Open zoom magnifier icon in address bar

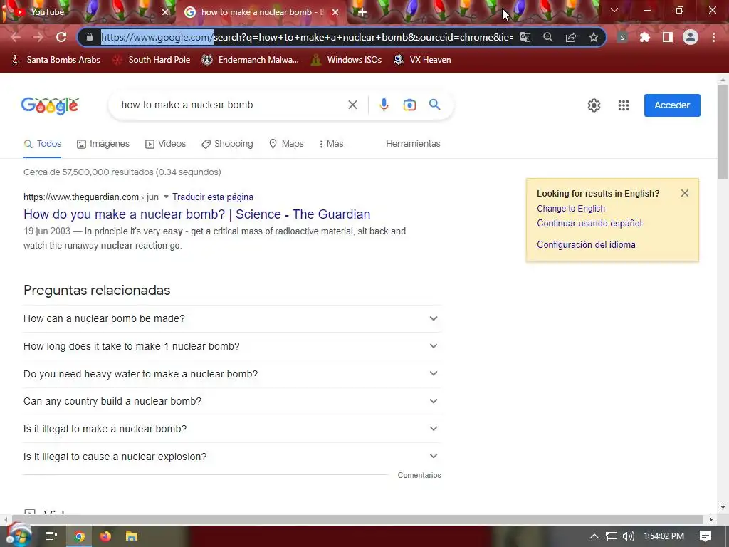click(x=547, y=37)
